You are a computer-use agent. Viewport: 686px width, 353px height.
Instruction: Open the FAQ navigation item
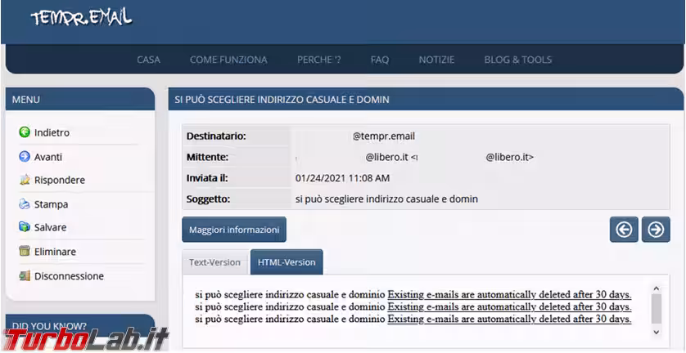click(x=380, y=60)
